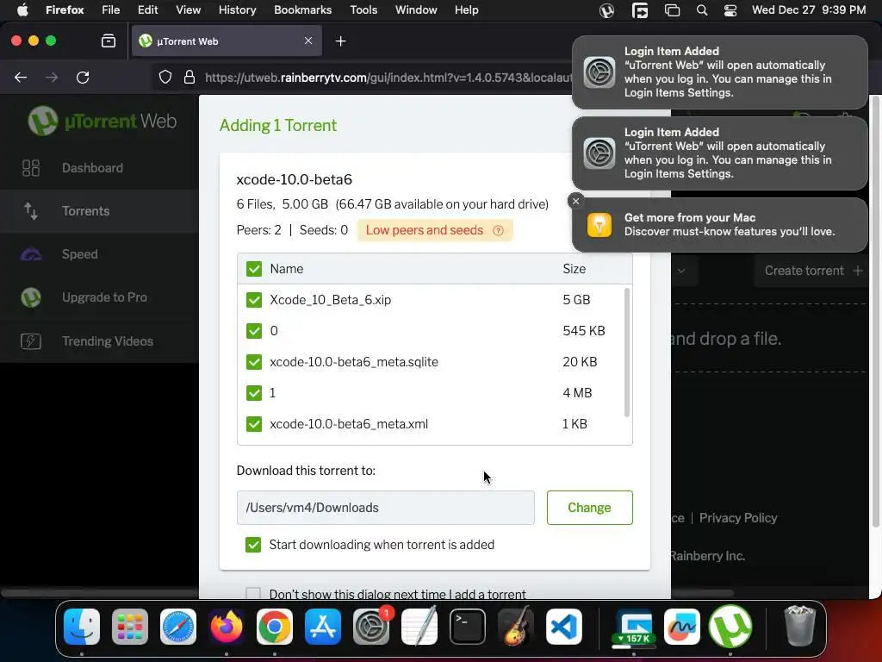Open Finder from the Dock

pos(82,627)
